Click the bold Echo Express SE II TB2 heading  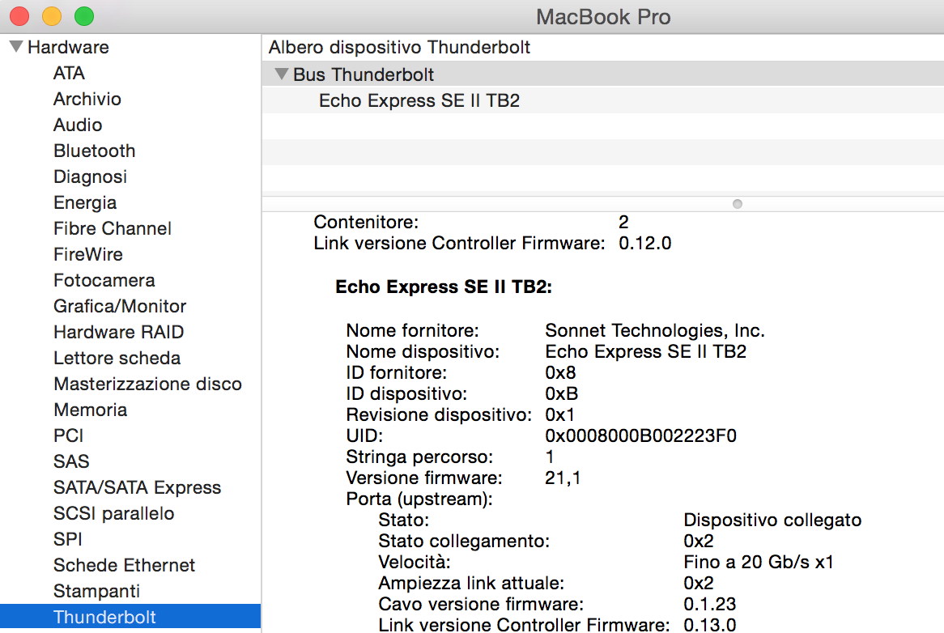pos(444,287)
